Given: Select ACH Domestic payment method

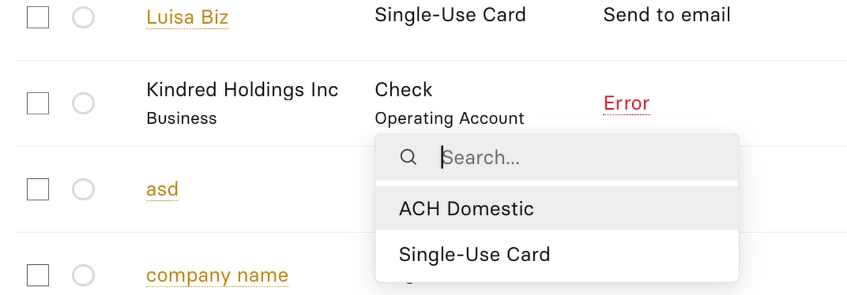Looking at the screenshot, I should point(557,209).
